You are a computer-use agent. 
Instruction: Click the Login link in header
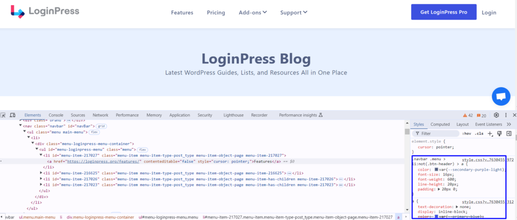click(x=489, y=13)
